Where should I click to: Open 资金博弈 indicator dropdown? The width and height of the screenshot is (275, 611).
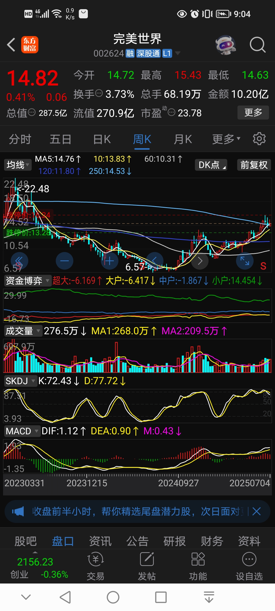click(28, 281)
